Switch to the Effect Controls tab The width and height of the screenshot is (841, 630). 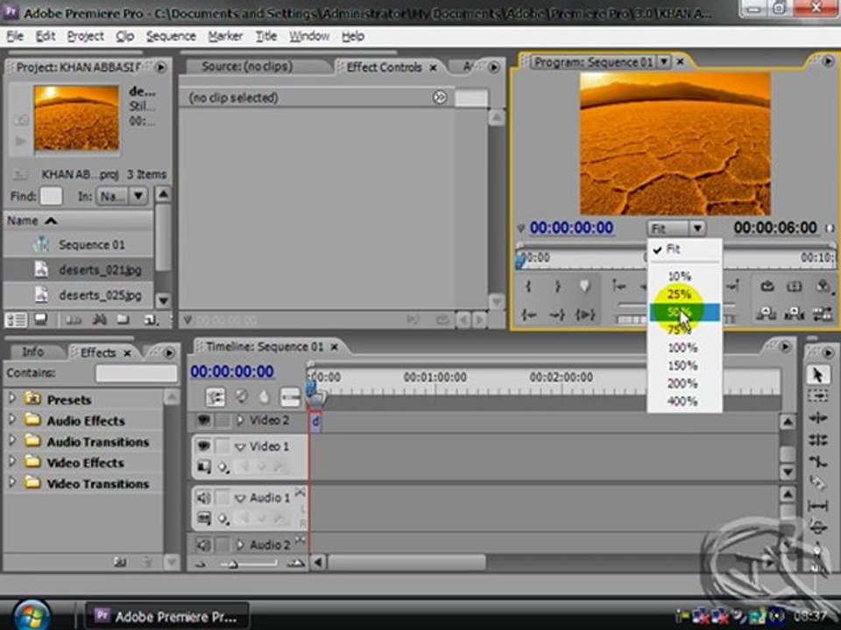click(384, 67)
